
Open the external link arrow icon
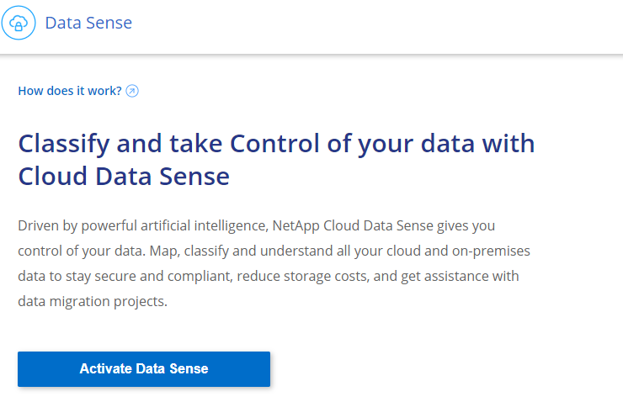[131, 91]
